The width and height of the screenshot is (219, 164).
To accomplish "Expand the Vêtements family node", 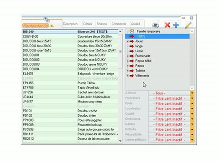I will click(x=127, y=76).
